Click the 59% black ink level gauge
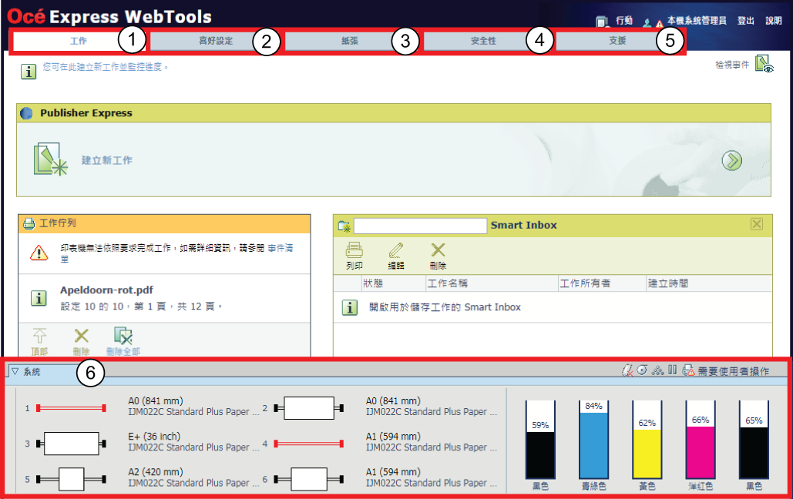 pyautogui.click(x=541, y=440)
